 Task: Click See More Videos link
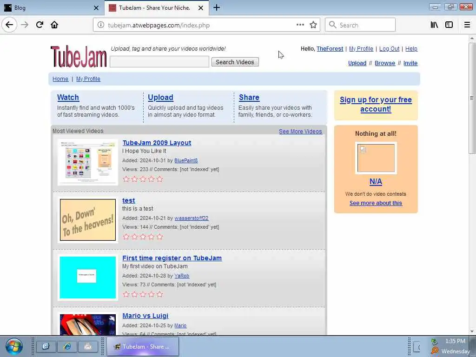pos(301,132)
